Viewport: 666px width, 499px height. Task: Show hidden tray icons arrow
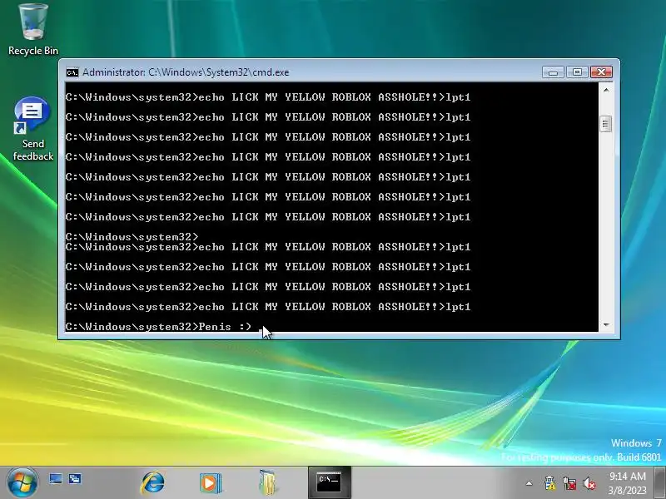pyautogui.click(x=529, y=483)
